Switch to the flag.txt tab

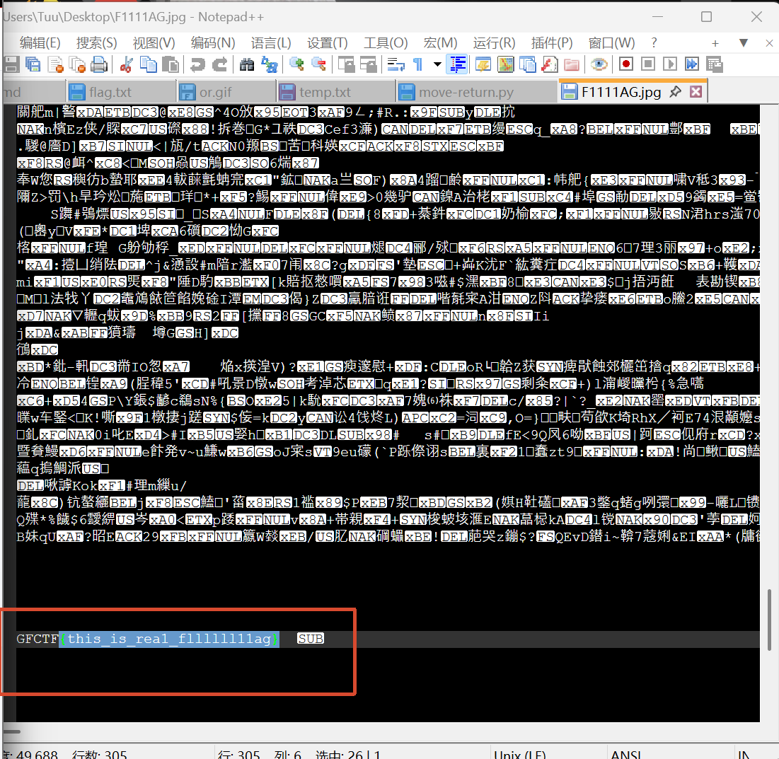click(121, 92)
